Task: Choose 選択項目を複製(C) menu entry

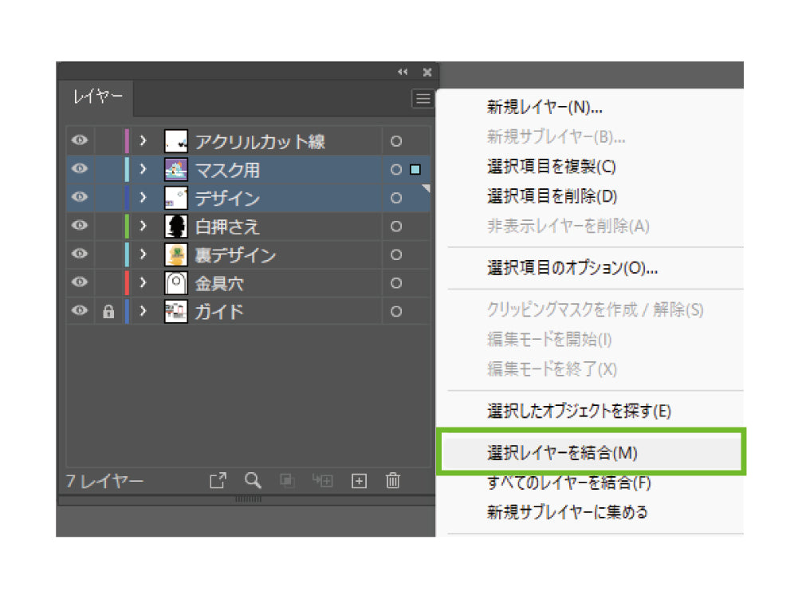Action: 552,167
